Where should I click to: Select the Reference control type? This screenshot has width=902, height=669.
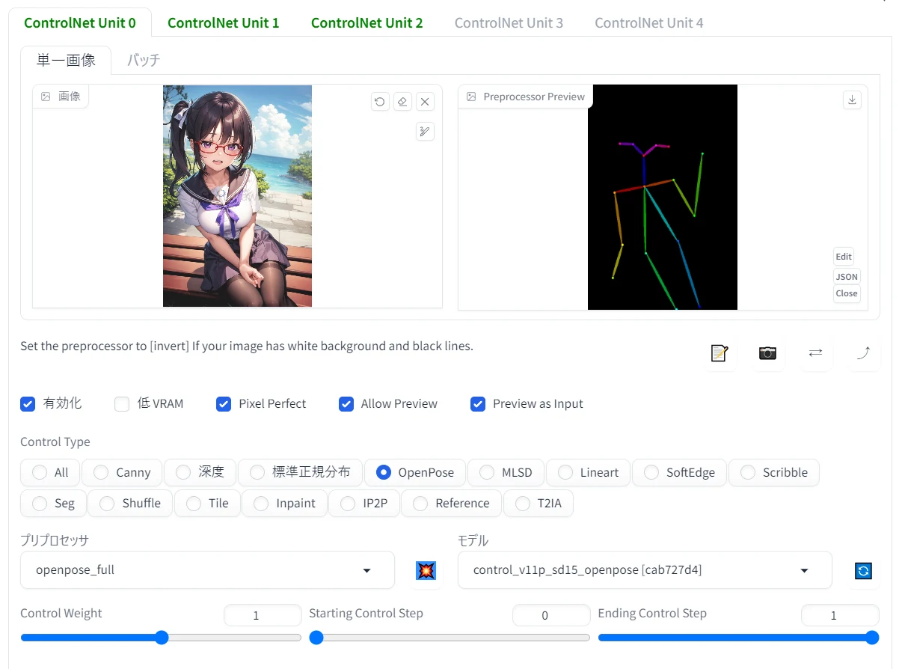(451, 503)
